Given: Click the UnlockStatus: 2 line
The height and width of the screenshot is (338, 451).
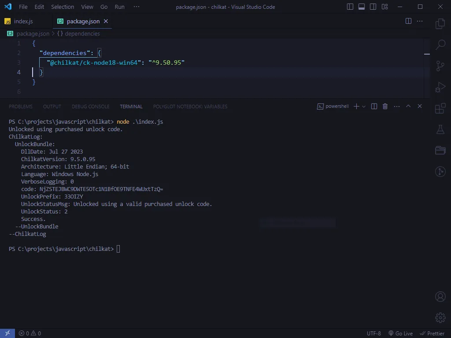Looking at the screenshot, I should click(x=44, y=212).
